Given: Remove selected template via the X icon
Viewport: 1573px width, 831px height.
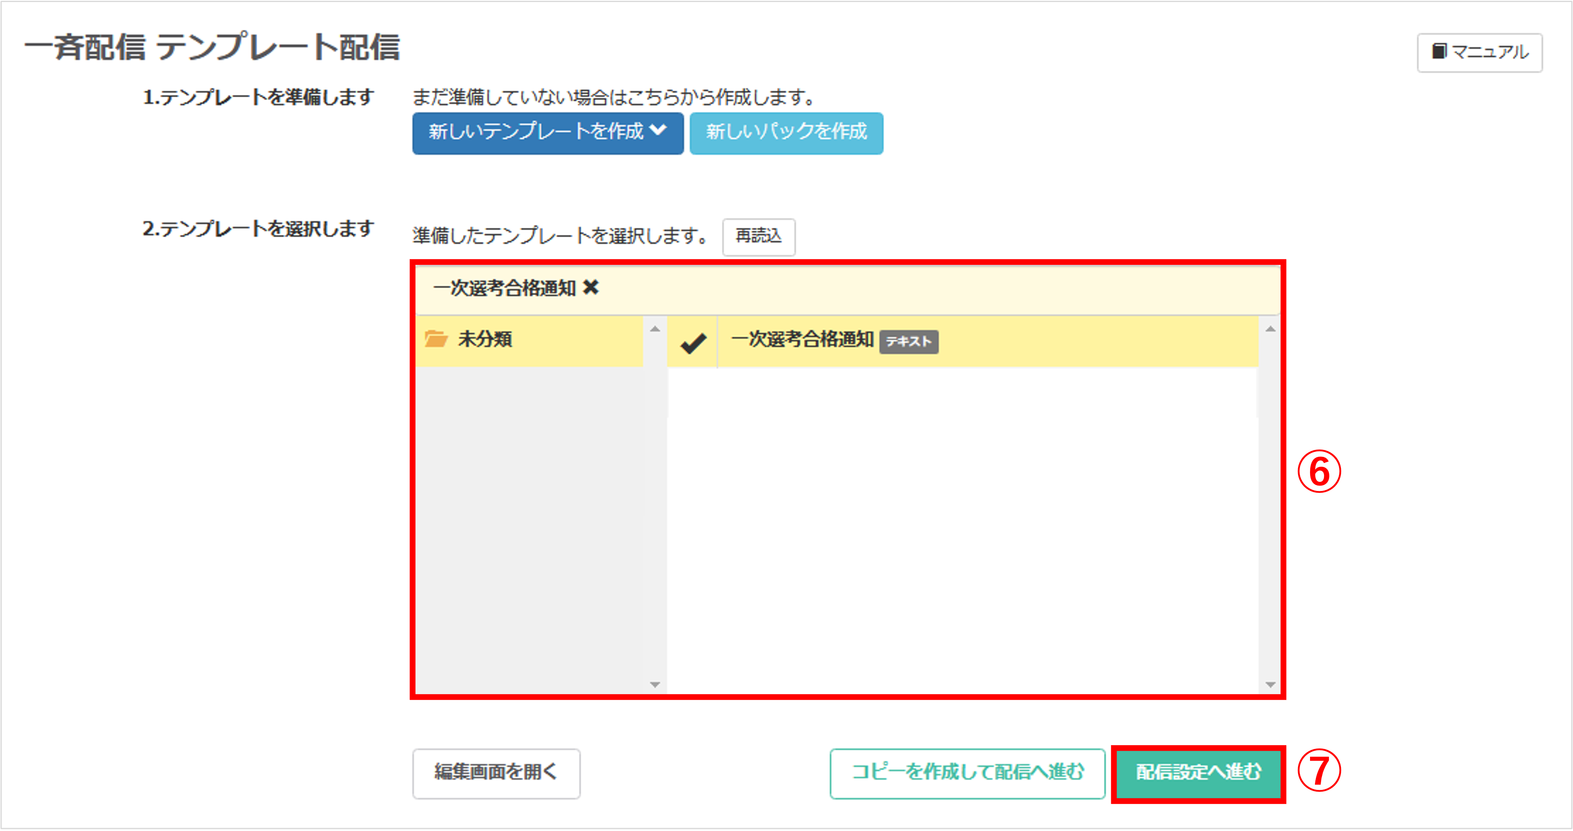Looking at the screenshot, I should click(591, 287).
